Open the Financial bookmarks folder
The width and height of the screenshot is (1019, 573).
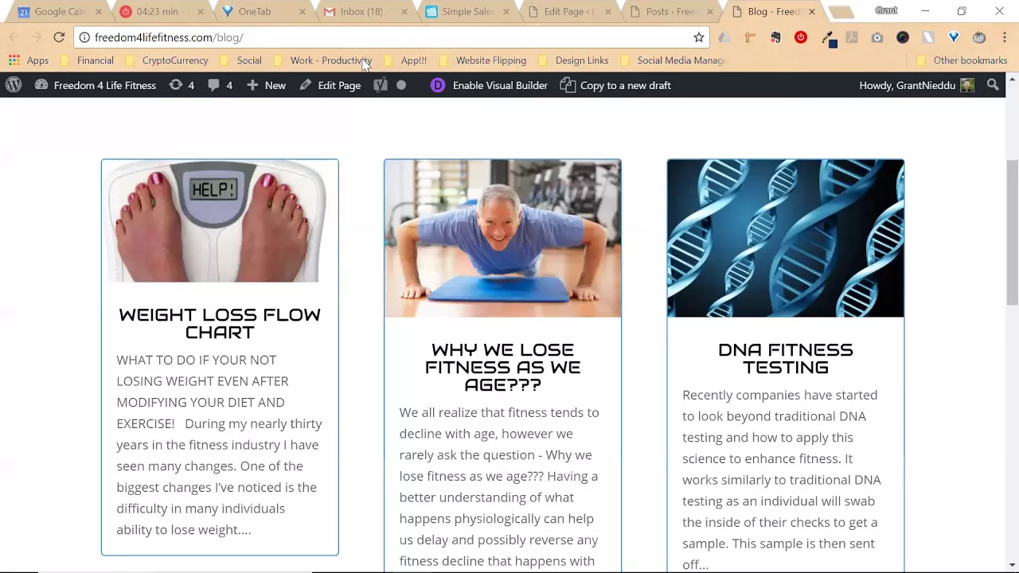click(88, 60)
